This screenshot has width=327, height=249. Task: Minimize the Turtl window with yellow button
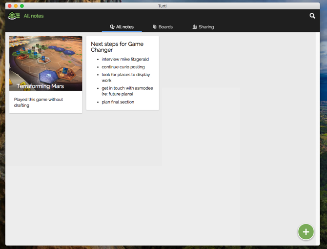[x=16, y=6]
